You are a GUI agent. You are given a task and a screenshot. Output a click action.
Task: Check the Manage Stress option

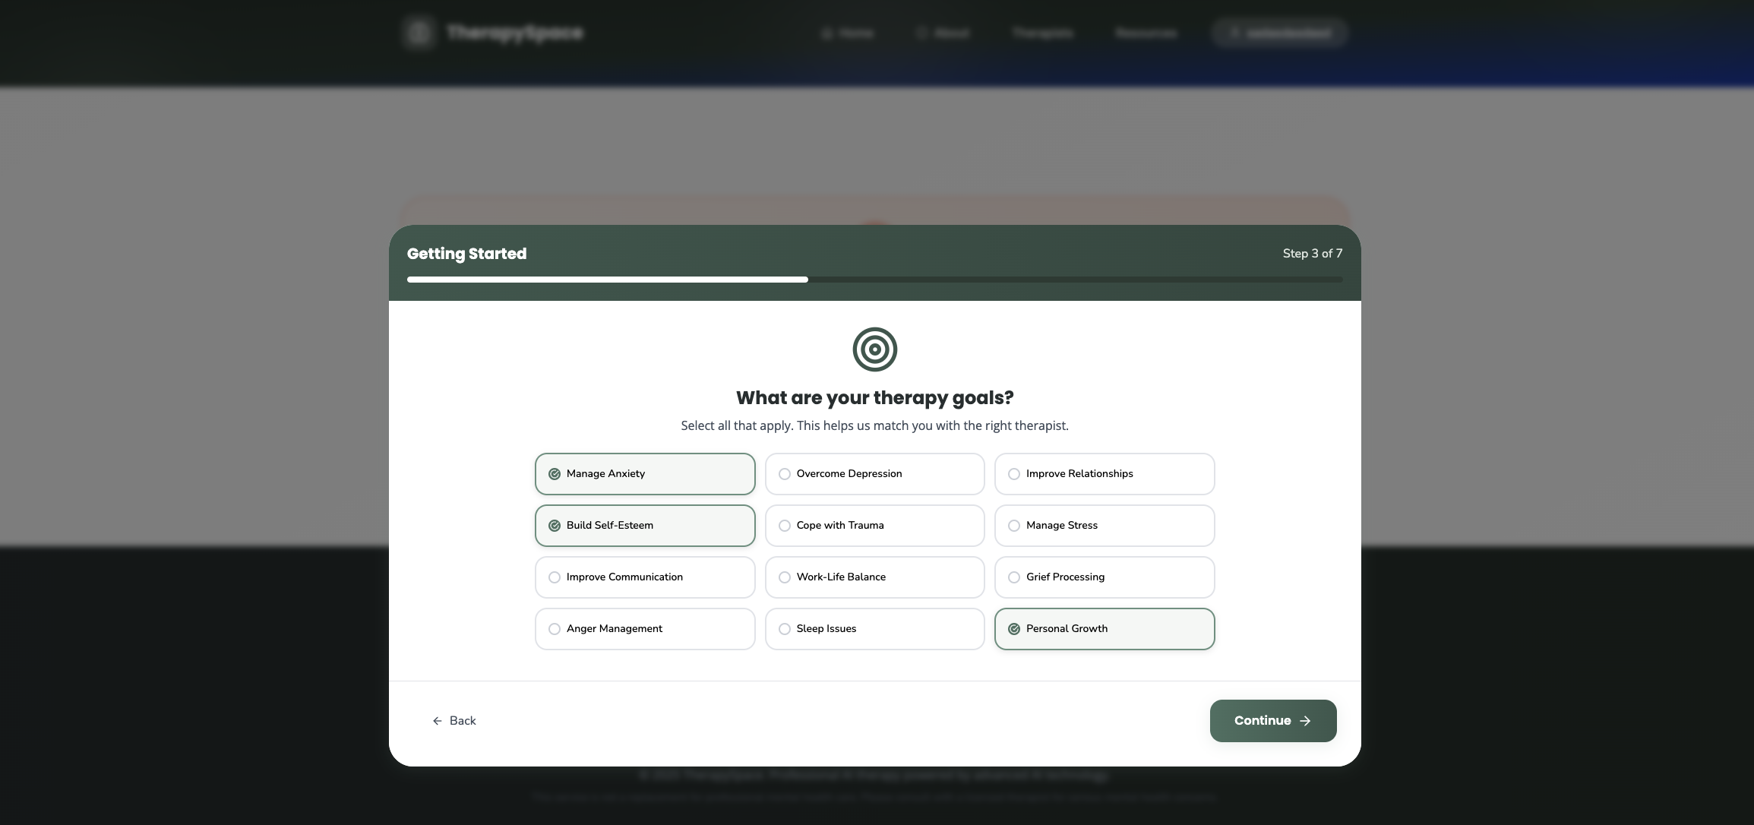coord(1104,526)
